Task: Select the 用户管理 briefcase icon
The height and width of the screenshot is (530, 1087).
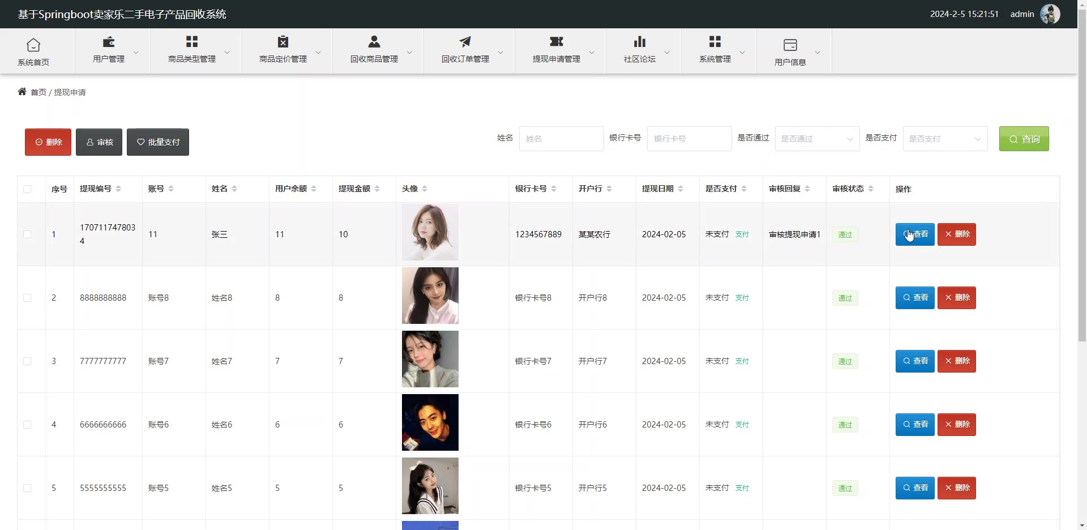Action: click(x=109, y=41)
